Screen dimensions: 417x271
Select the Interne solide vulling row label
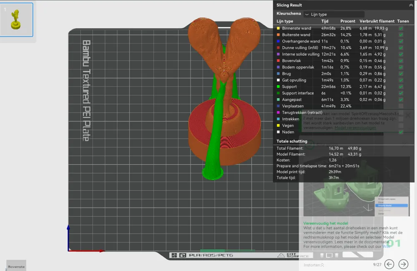(301, 54)
